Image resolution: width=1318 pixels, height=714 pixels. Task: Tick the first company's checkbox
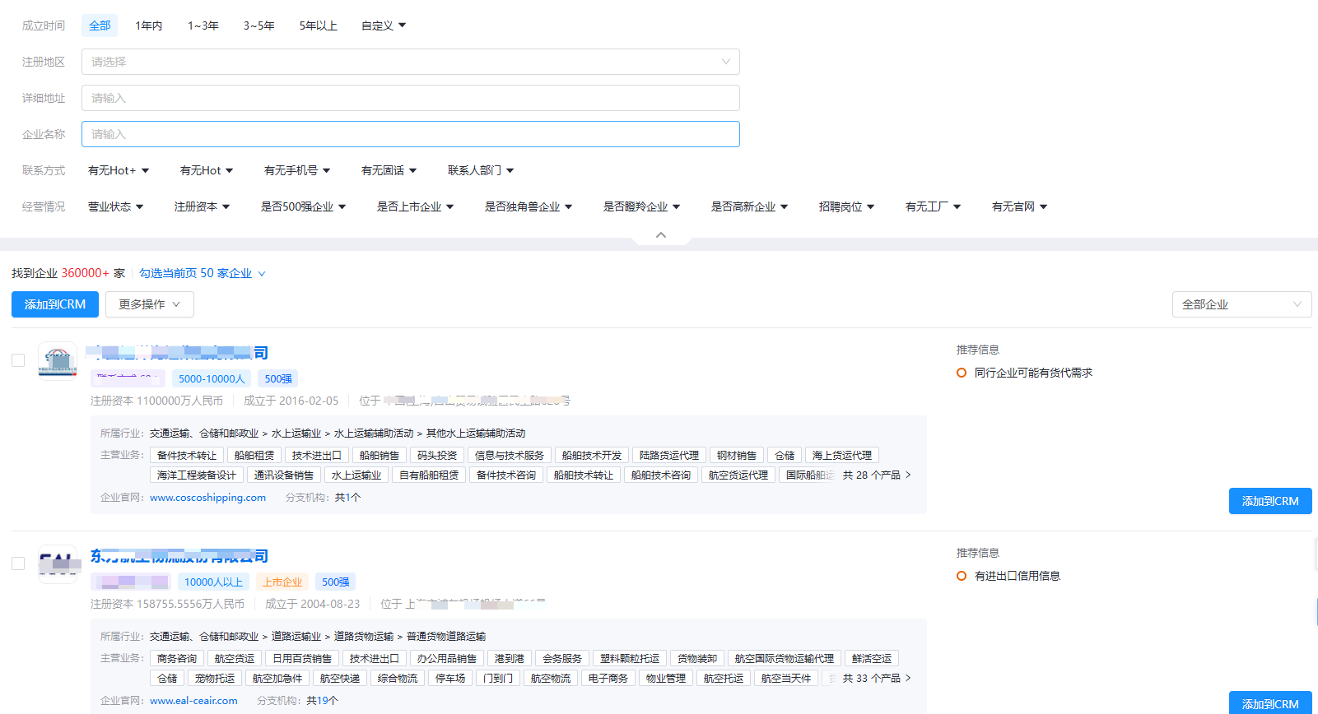[18, 360]
